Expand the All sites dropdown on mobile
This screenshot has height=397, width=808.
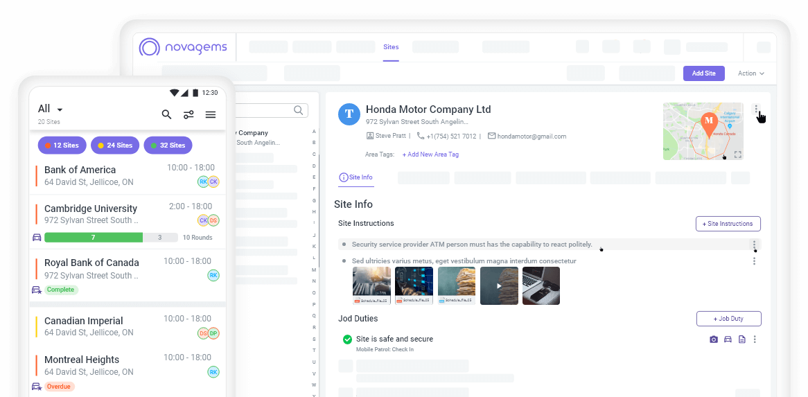point(60,110)
